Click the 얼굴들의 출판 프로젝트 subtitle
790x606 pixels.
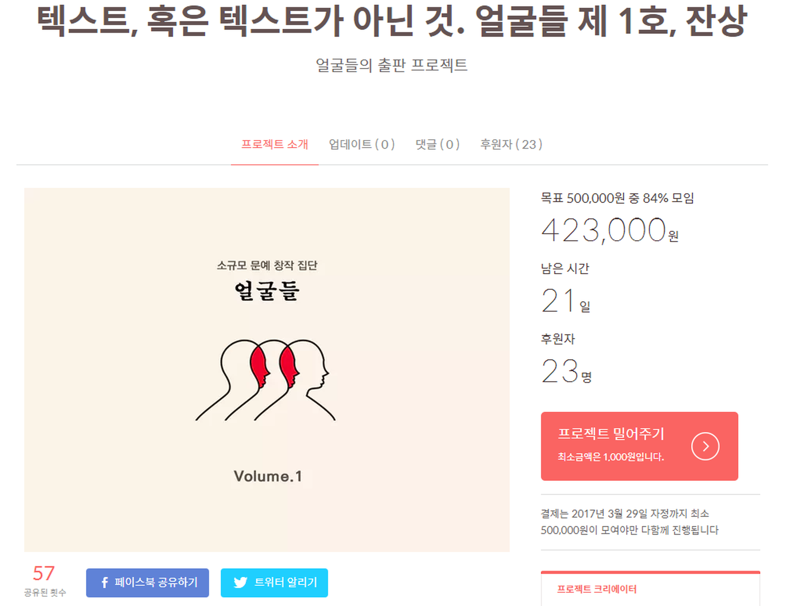pyautogui.click(x=392, y=65)
